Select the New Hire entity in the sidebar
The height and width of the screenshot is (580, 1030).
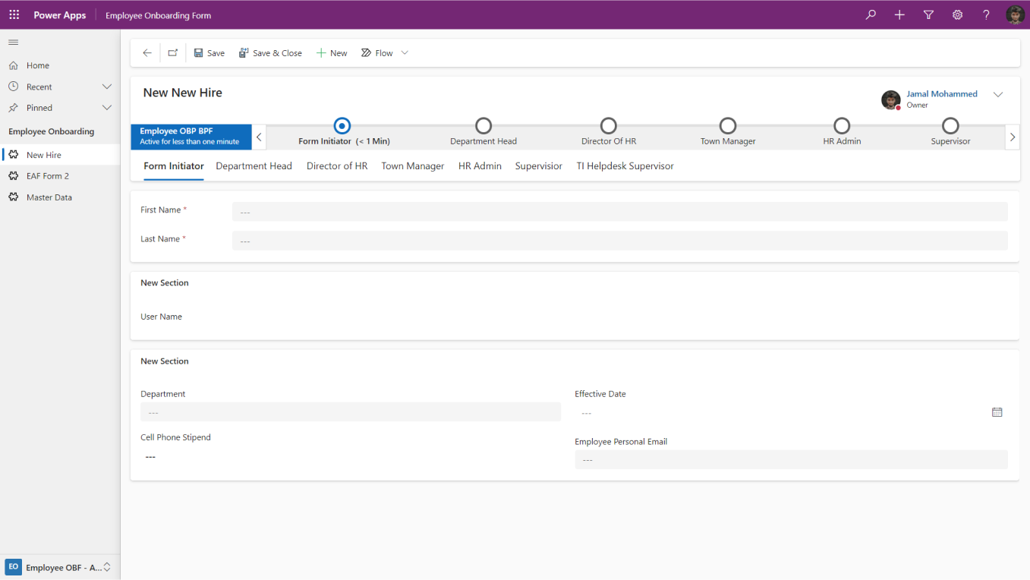pos(44,154)
